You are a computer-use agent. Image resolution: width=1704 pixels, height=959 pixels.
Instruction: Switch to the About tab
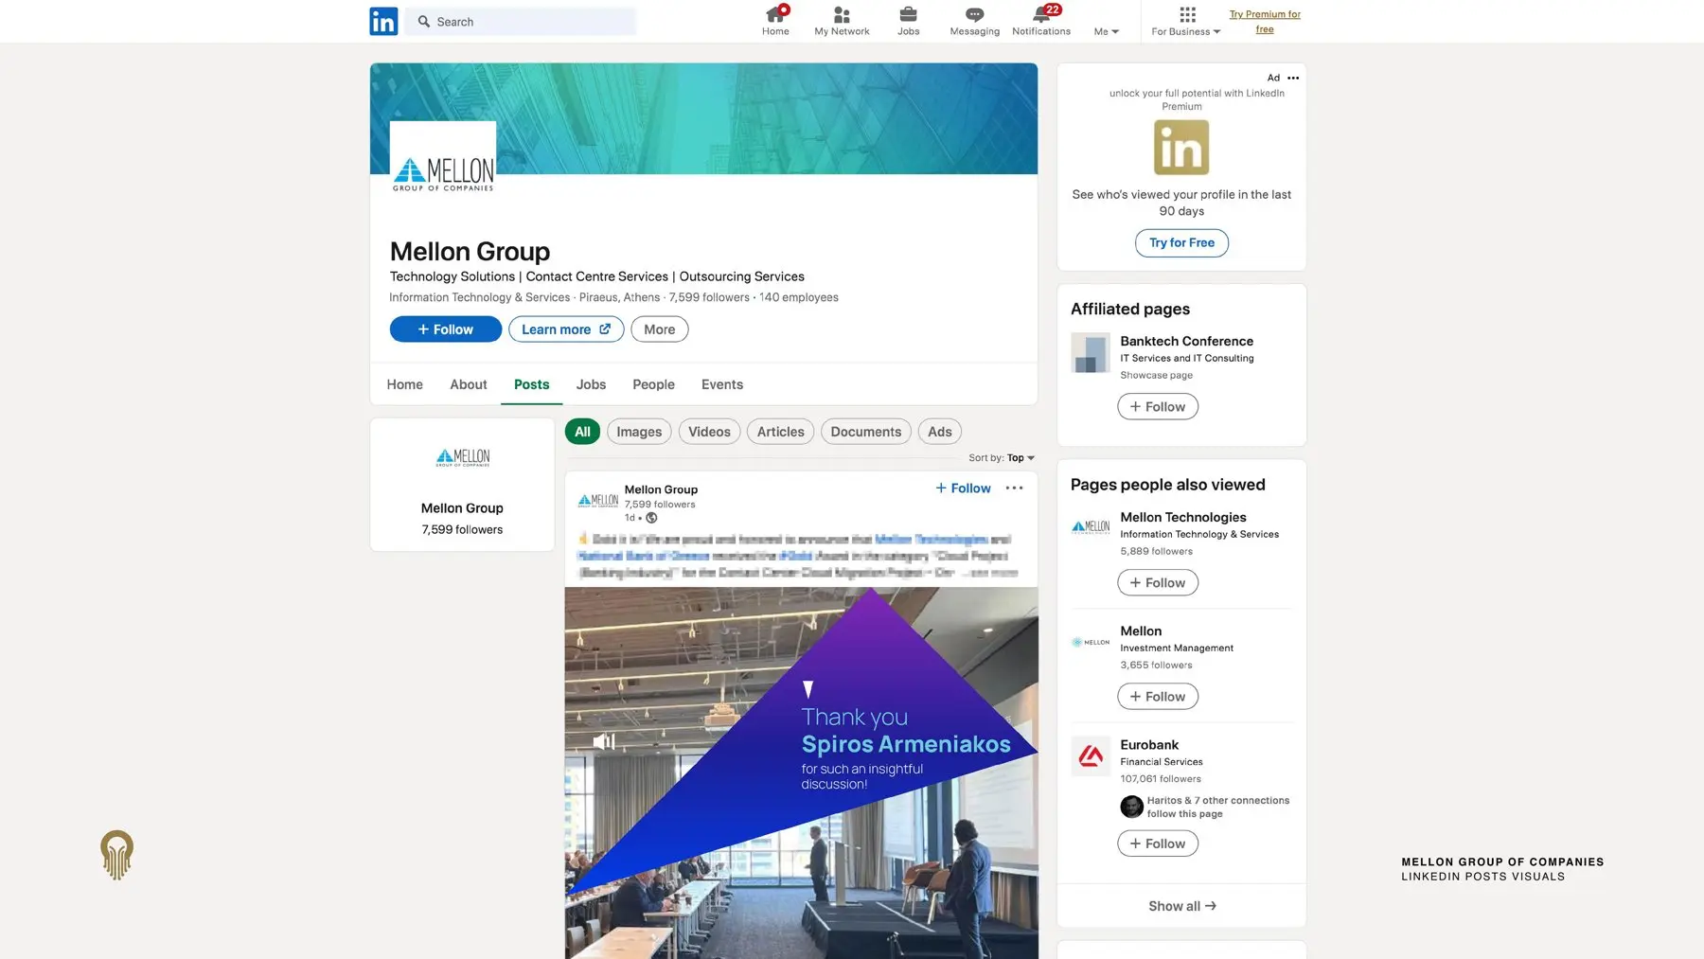tap(468, 384)
